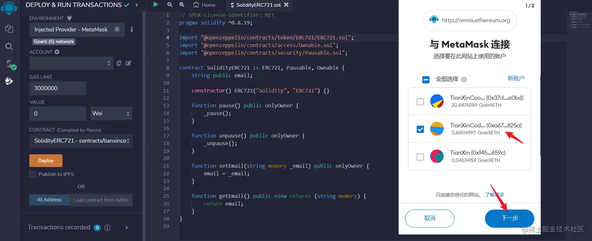Click the Transactions recorded count badge

click(97, 227)
